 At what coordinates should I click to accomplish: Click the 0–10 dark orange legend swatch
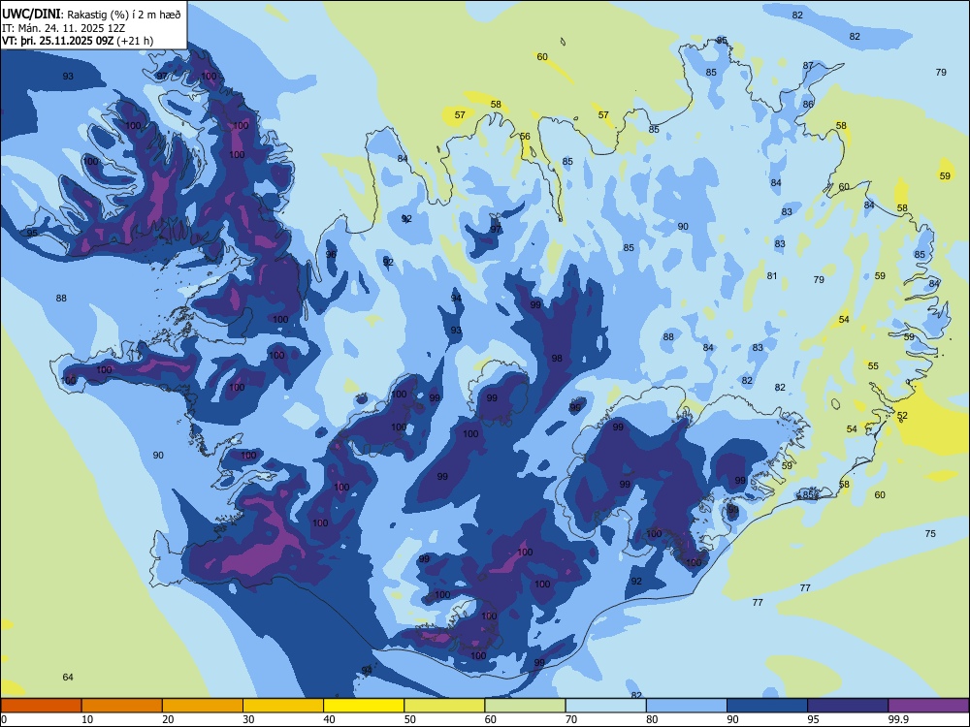41,706
